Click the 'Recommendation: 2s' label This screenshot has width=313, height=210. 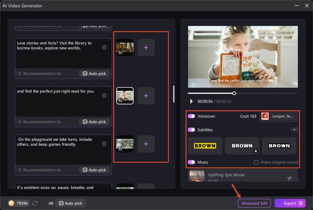42,122
